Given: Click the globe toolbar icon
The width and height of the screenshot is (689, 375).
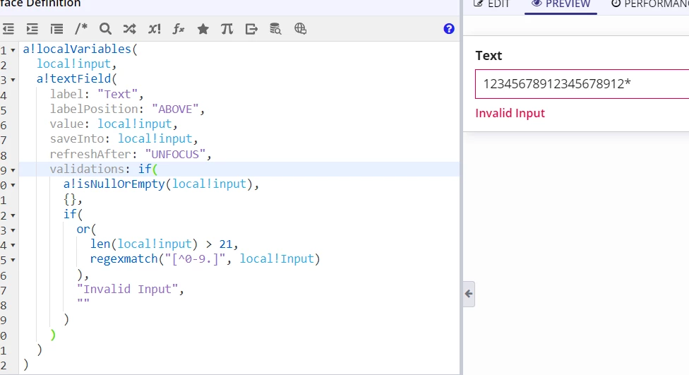Looking at the screenshot, I should point(300,29).
